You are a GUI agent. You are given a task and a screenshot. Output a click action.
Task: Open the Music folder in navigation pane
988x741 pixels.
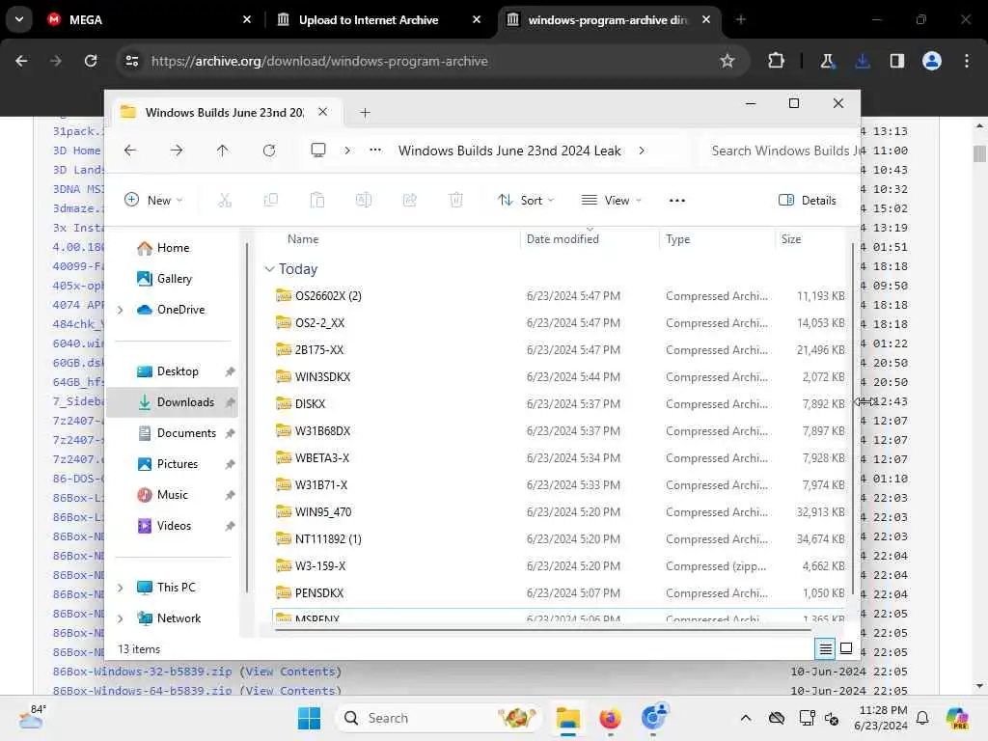(173, 495)
